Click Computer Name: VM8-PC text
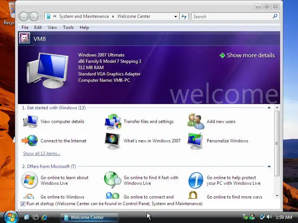Image resolution: width=298 pixels, height=223 pixels. [x=104, y=80]
